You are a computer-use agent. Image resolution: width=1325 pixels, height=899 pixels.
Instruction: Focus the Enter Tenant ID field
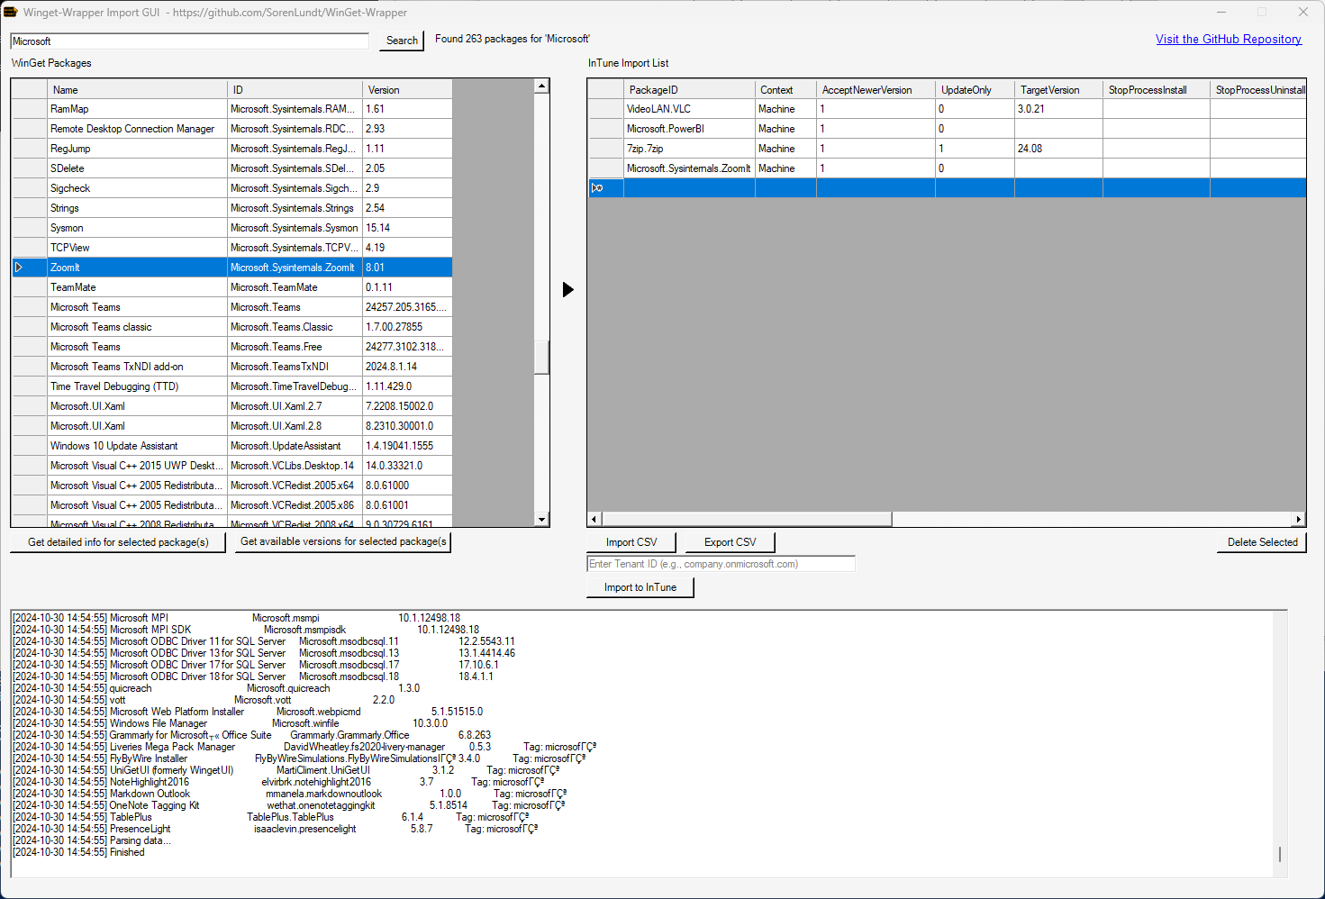(x=721, y=564)
